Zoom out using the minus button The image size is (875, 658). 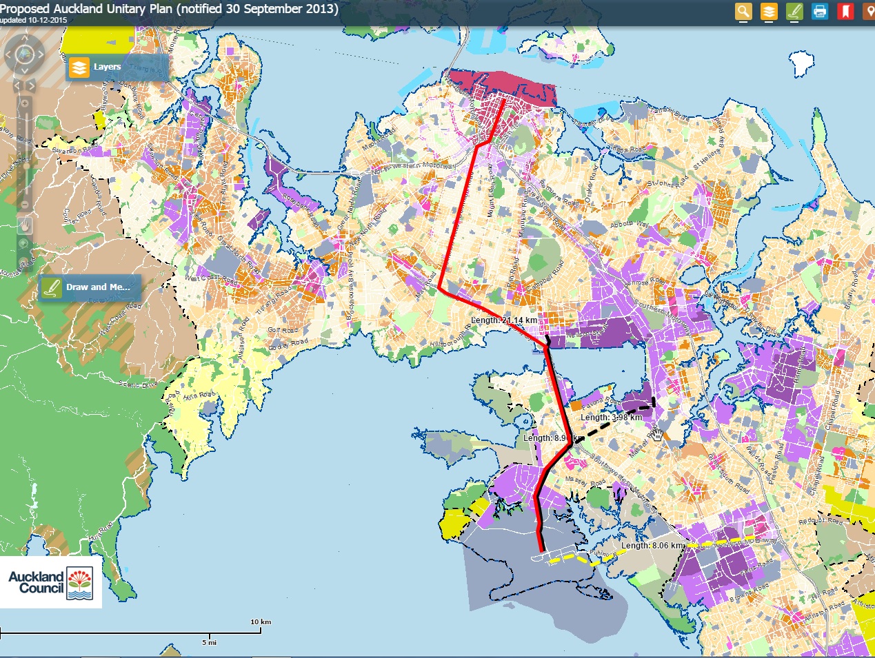25,205
